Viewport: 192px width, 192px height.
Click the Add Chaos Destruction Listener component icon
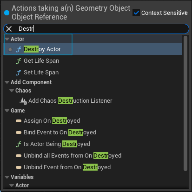[x=23, y=101]
